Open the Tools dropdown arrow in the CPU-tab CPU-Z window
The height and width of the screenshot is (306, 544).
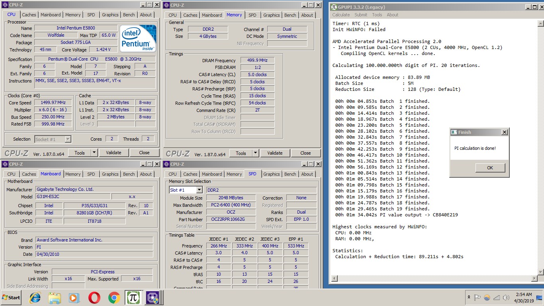coord(94,153)
